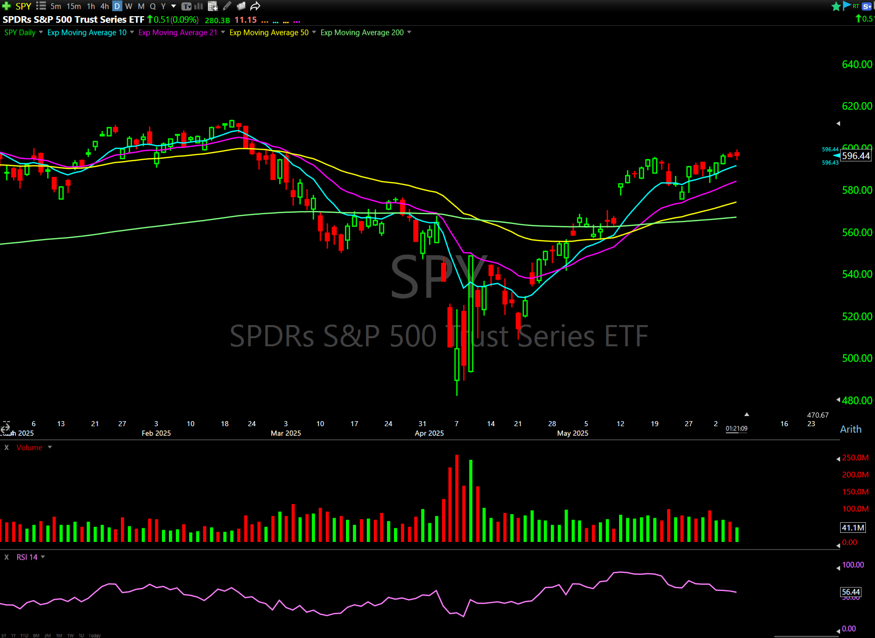The height and width of the screenshot is (638, 875).
Task: Click the green star favorite icon
Action: pos(836,6)
